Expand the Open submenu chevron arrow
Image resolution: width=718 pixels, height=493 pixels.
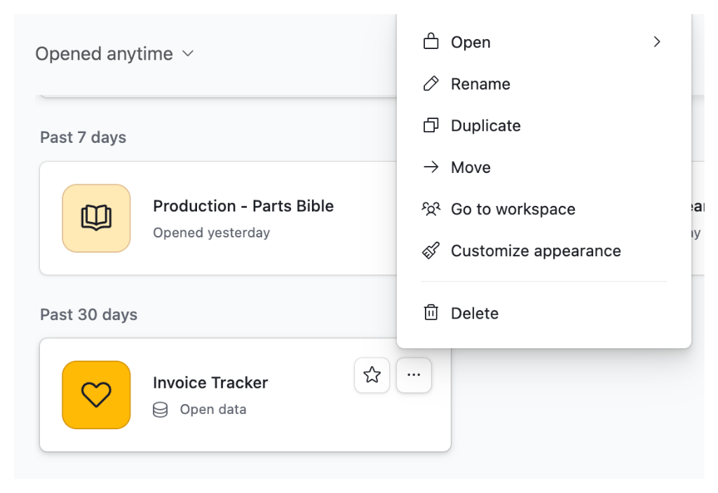(656, 42)
